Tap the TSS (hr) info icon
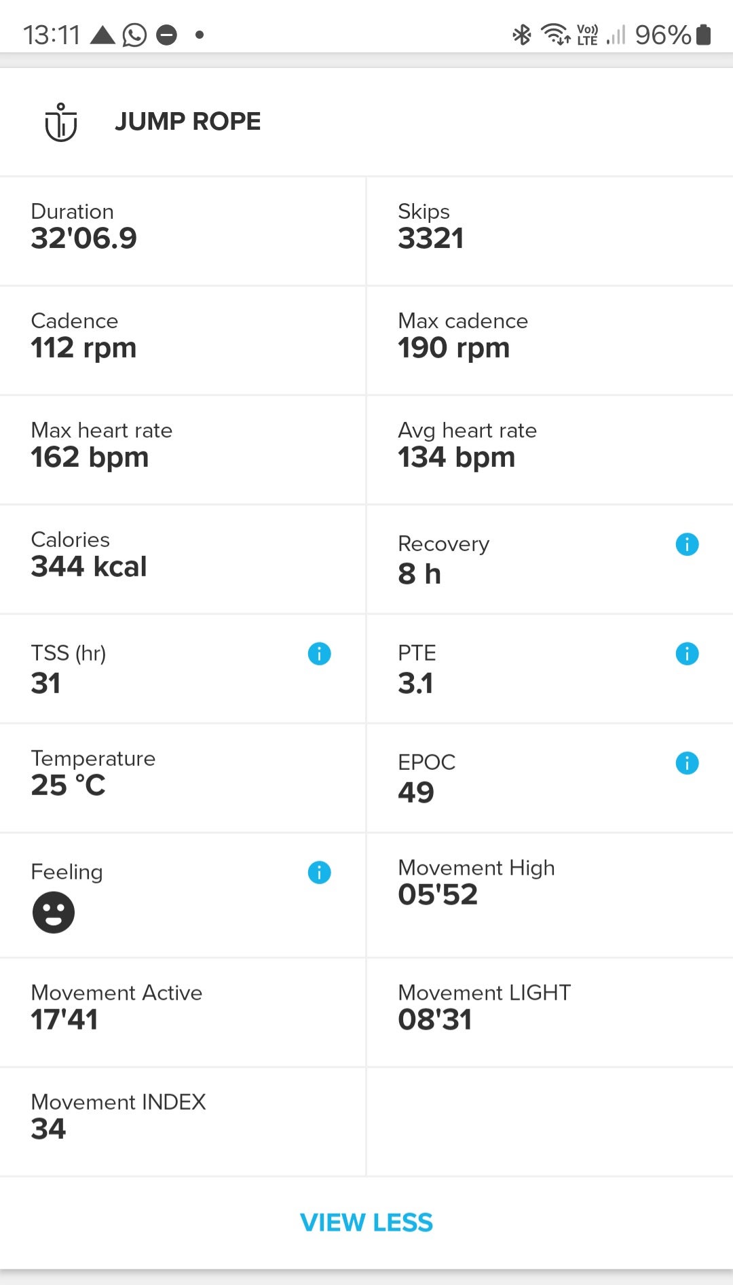Screen dimensions: 733x1285 319,654
